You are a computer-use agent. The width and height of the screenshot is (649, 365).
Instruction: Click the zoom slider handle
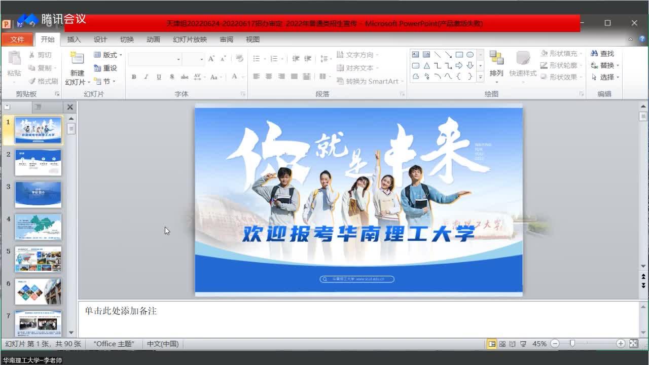[x=572, y=344]
